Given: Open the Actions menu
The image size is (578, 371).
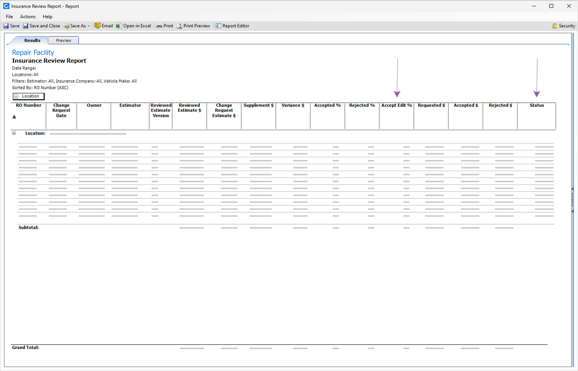Looking at the screenshot, I should pyautogui.click(x=28, y=16).
